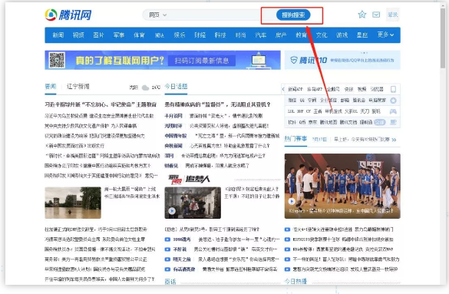Image resolution: width=449 pixels, height=294 pixels.
Task: Open 星座 in the navigation bar
Action: coord(362,35)
